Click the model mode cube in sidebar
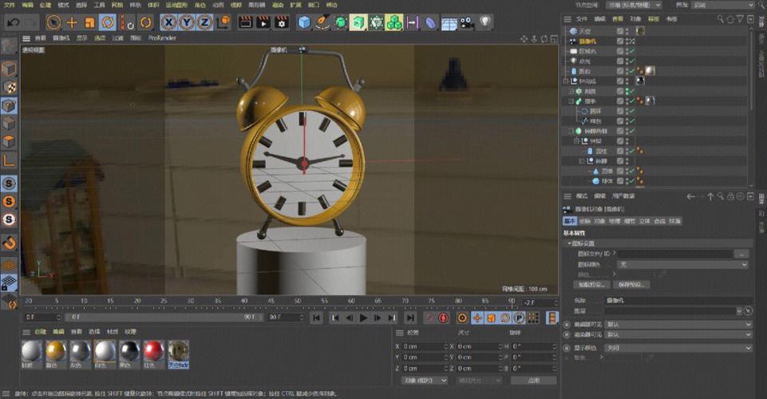767x399 pixels. (x=10, y=69)
